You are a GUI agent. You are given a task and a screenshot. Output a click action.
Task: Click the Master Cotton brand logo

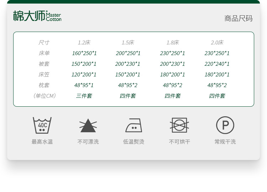coord(37,16)
